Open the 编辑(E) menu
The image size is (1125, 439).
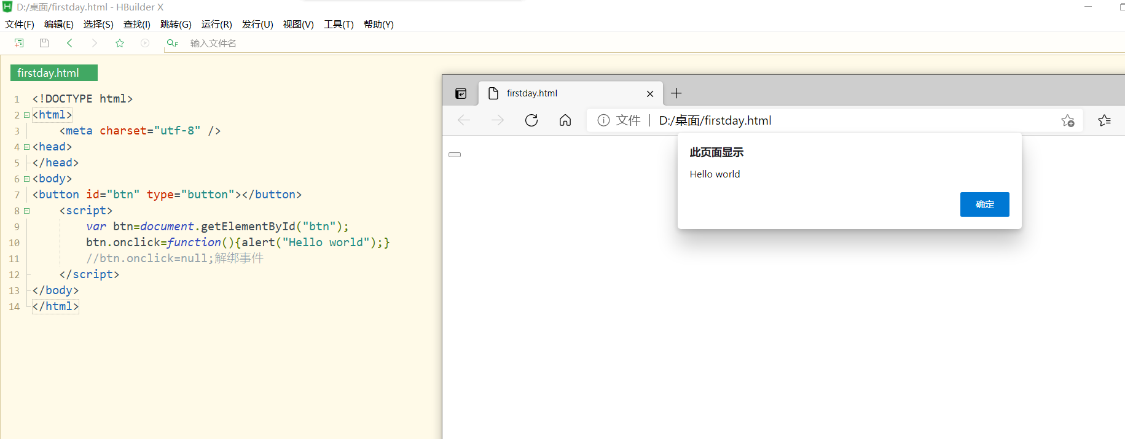pos(59,25)
